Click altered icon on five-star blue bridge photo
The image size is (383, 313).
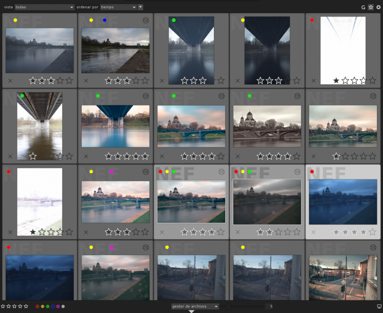point(146,96)
